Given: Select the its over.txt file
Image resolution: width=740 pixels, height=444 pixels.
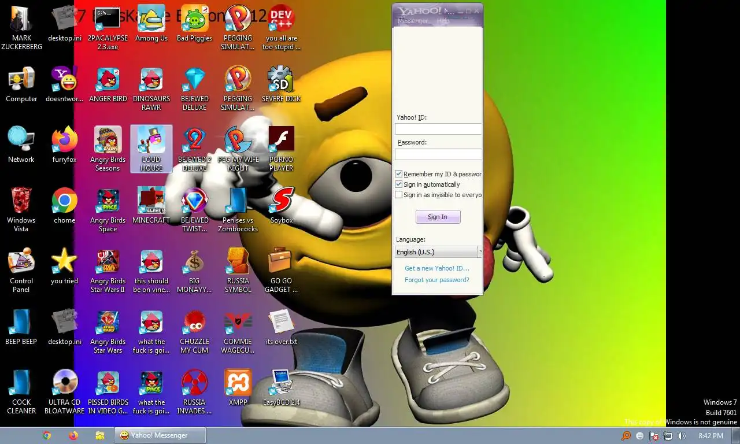Looking at the screenshot, I should click(x=281, y=327).
